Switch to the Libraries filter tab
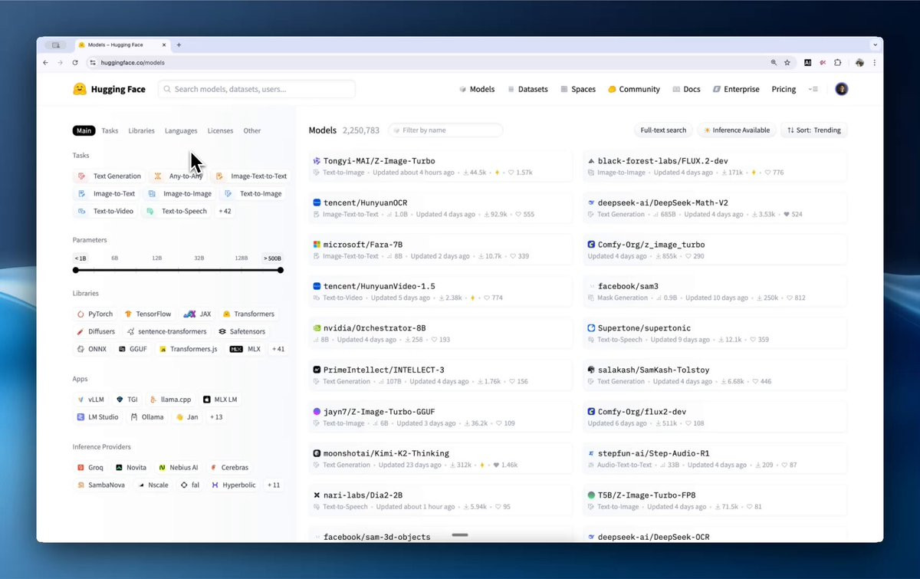This screenshot has width=920, height=579. coord(141,130)
